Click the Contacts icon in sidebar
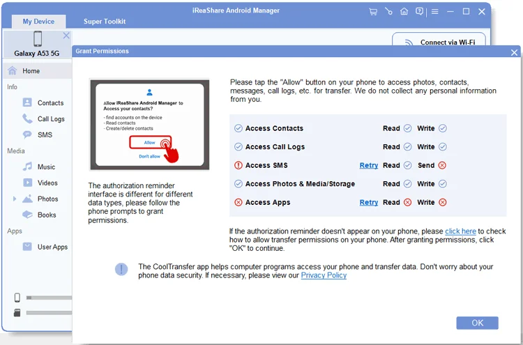This screenshot has width=523, height=345. (27, 102)
